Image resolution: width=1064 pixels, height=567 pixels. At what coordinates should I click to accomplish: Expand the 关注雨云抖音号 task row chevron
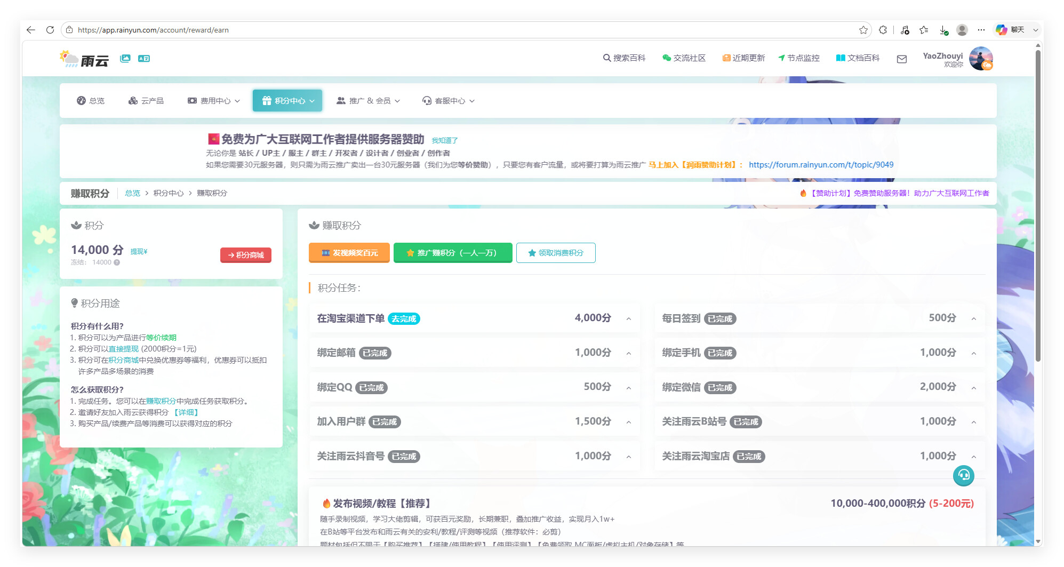[629, 457]
